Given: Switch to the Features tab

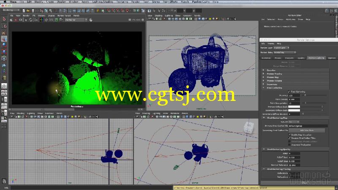Looking at the screenshot, I should [x=289, y=58].
